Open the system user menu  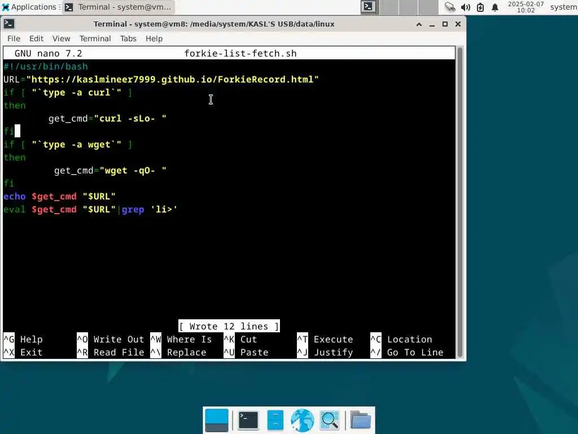563,7
